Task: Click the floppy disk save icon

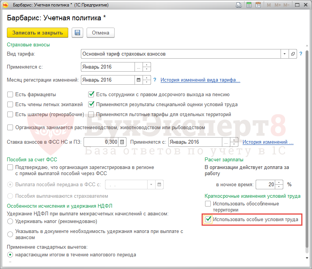Action: click(x=77, y=33)
